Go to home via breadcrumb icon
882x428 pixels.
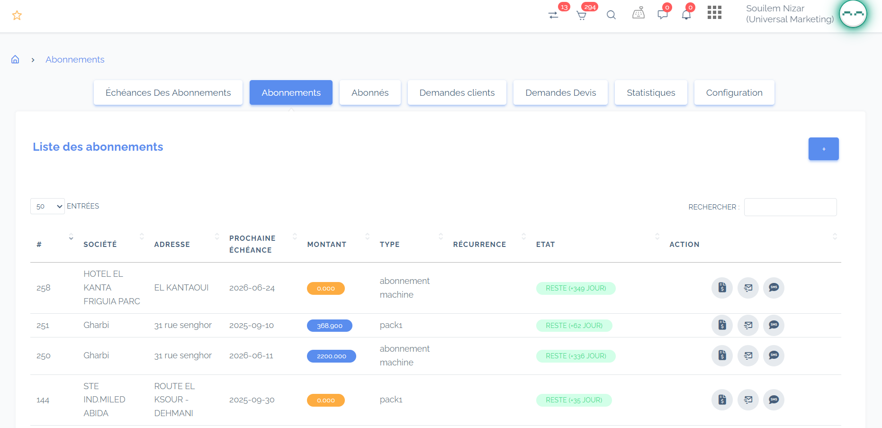[15, 60]
